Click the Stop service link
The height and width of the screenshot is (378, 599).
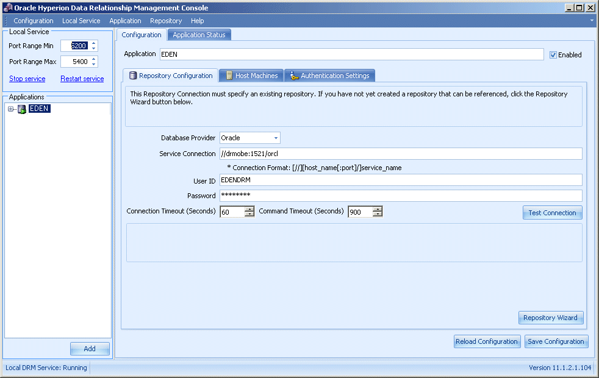point(27,79)
